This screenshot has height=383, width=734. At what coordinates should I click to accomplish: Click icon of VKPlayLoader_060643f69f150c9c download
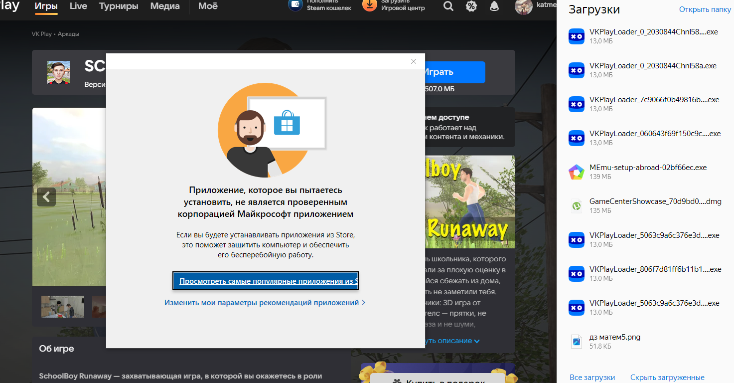577,138
